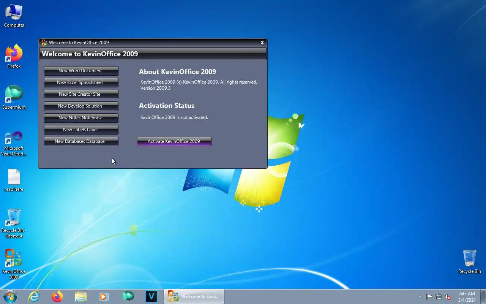
Task: Show hidden system tray icons
Action: (x=420, y=297)
